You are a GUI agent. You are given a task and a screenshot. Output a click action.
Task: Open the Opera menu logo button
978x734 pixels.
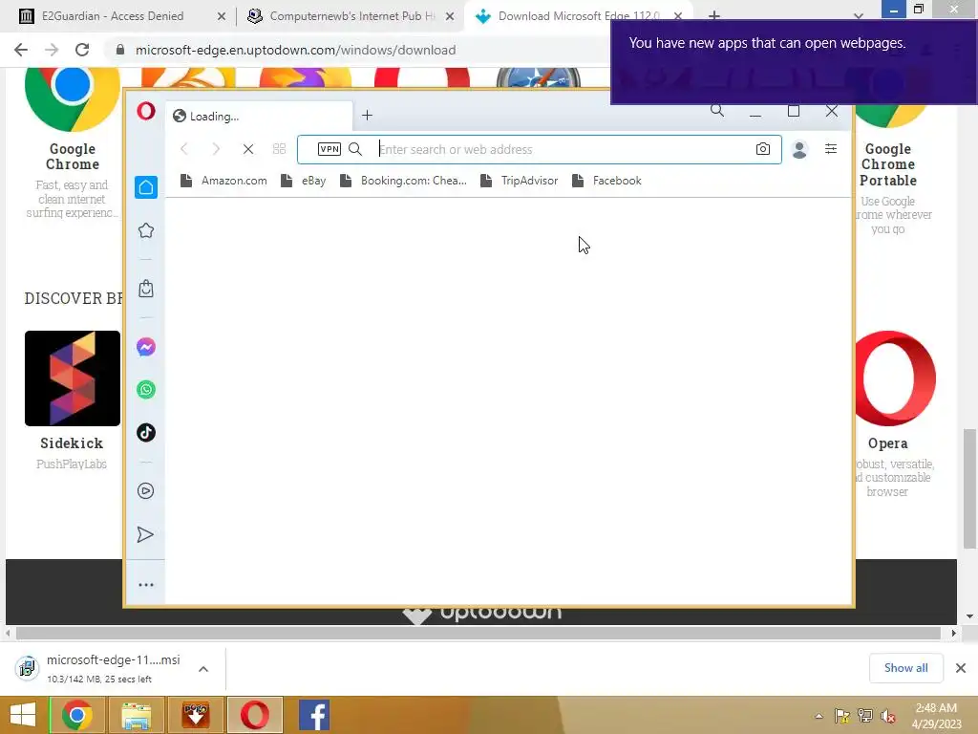click(x=146, y=111)
